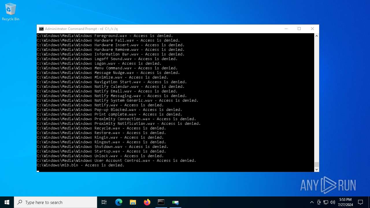The width and height of the screenshot is (370, 208).
Task: Click the line 'Windows Logoff Sound.wav'
Action: (x=107, y=59)
